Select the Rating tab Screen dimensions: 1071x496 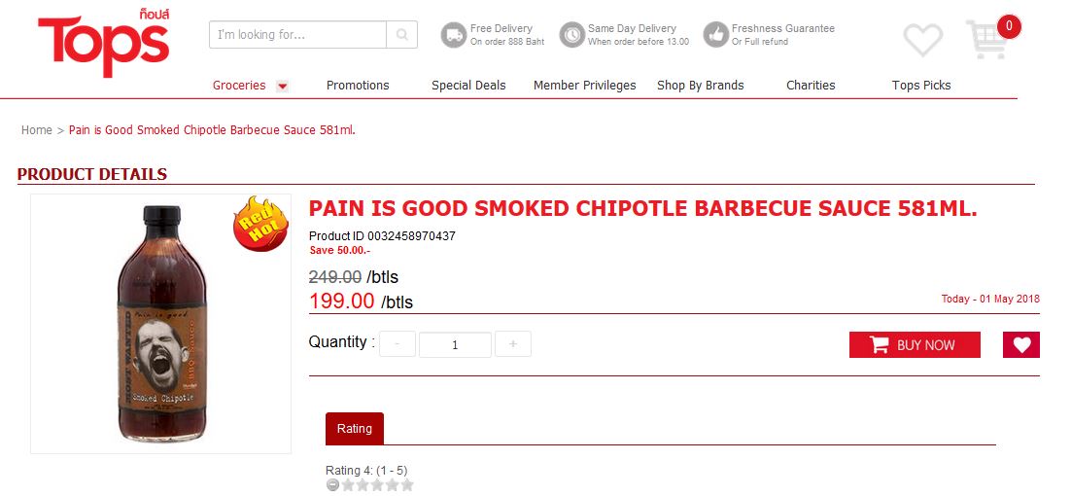(355, 428)
